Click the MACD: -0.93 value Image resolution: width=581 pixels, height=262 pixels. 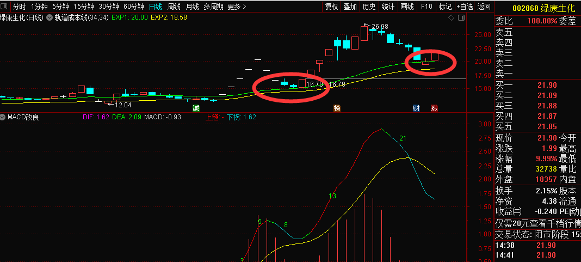pyautogui.click(x=162, y=117)
